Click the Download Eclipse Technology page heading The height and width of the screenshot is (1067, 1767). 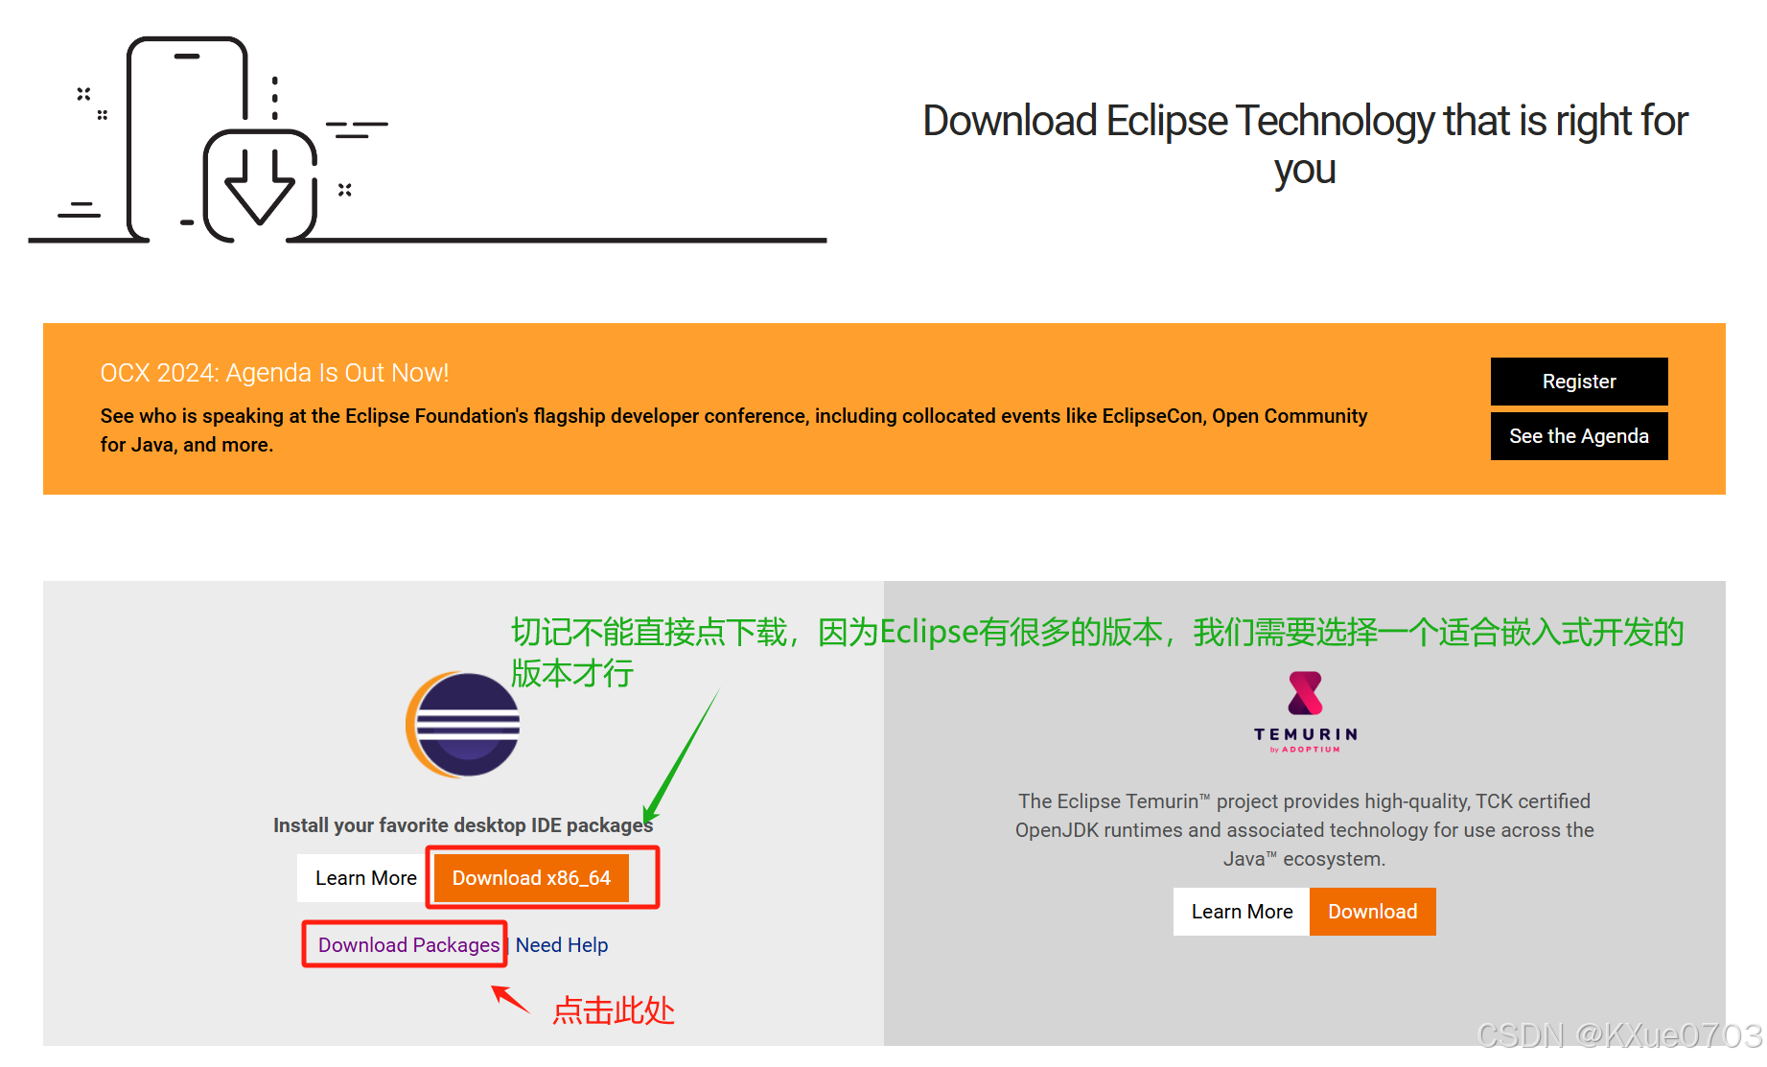tap(1305, 145)
